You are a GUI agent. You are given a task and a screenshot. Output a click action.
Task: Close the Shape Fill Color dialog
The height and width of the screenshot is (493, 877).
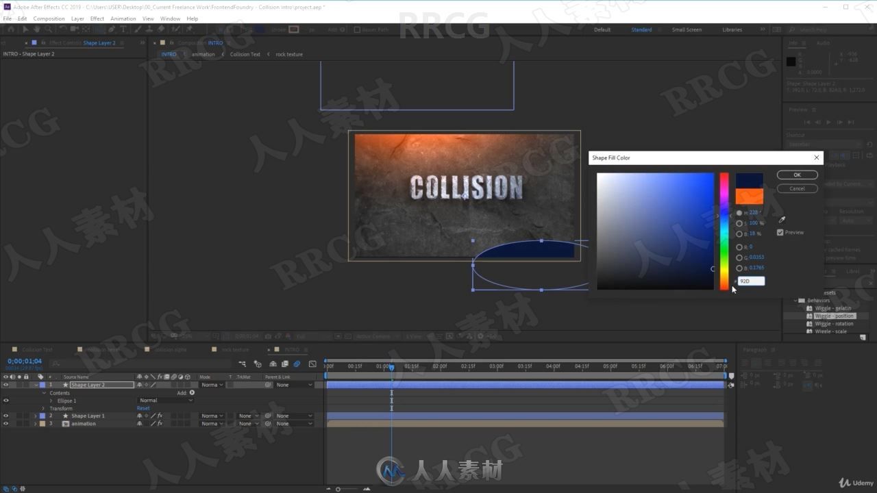pos(816,157)
